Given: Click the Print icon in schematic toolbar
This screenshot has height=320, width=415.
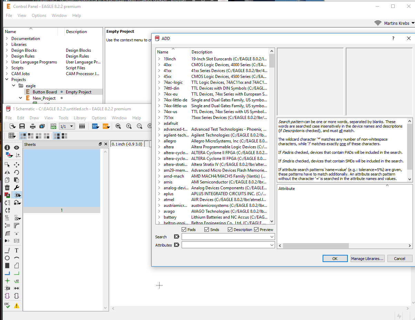Looking at the screenshot, I should click(x=32, y=126).
